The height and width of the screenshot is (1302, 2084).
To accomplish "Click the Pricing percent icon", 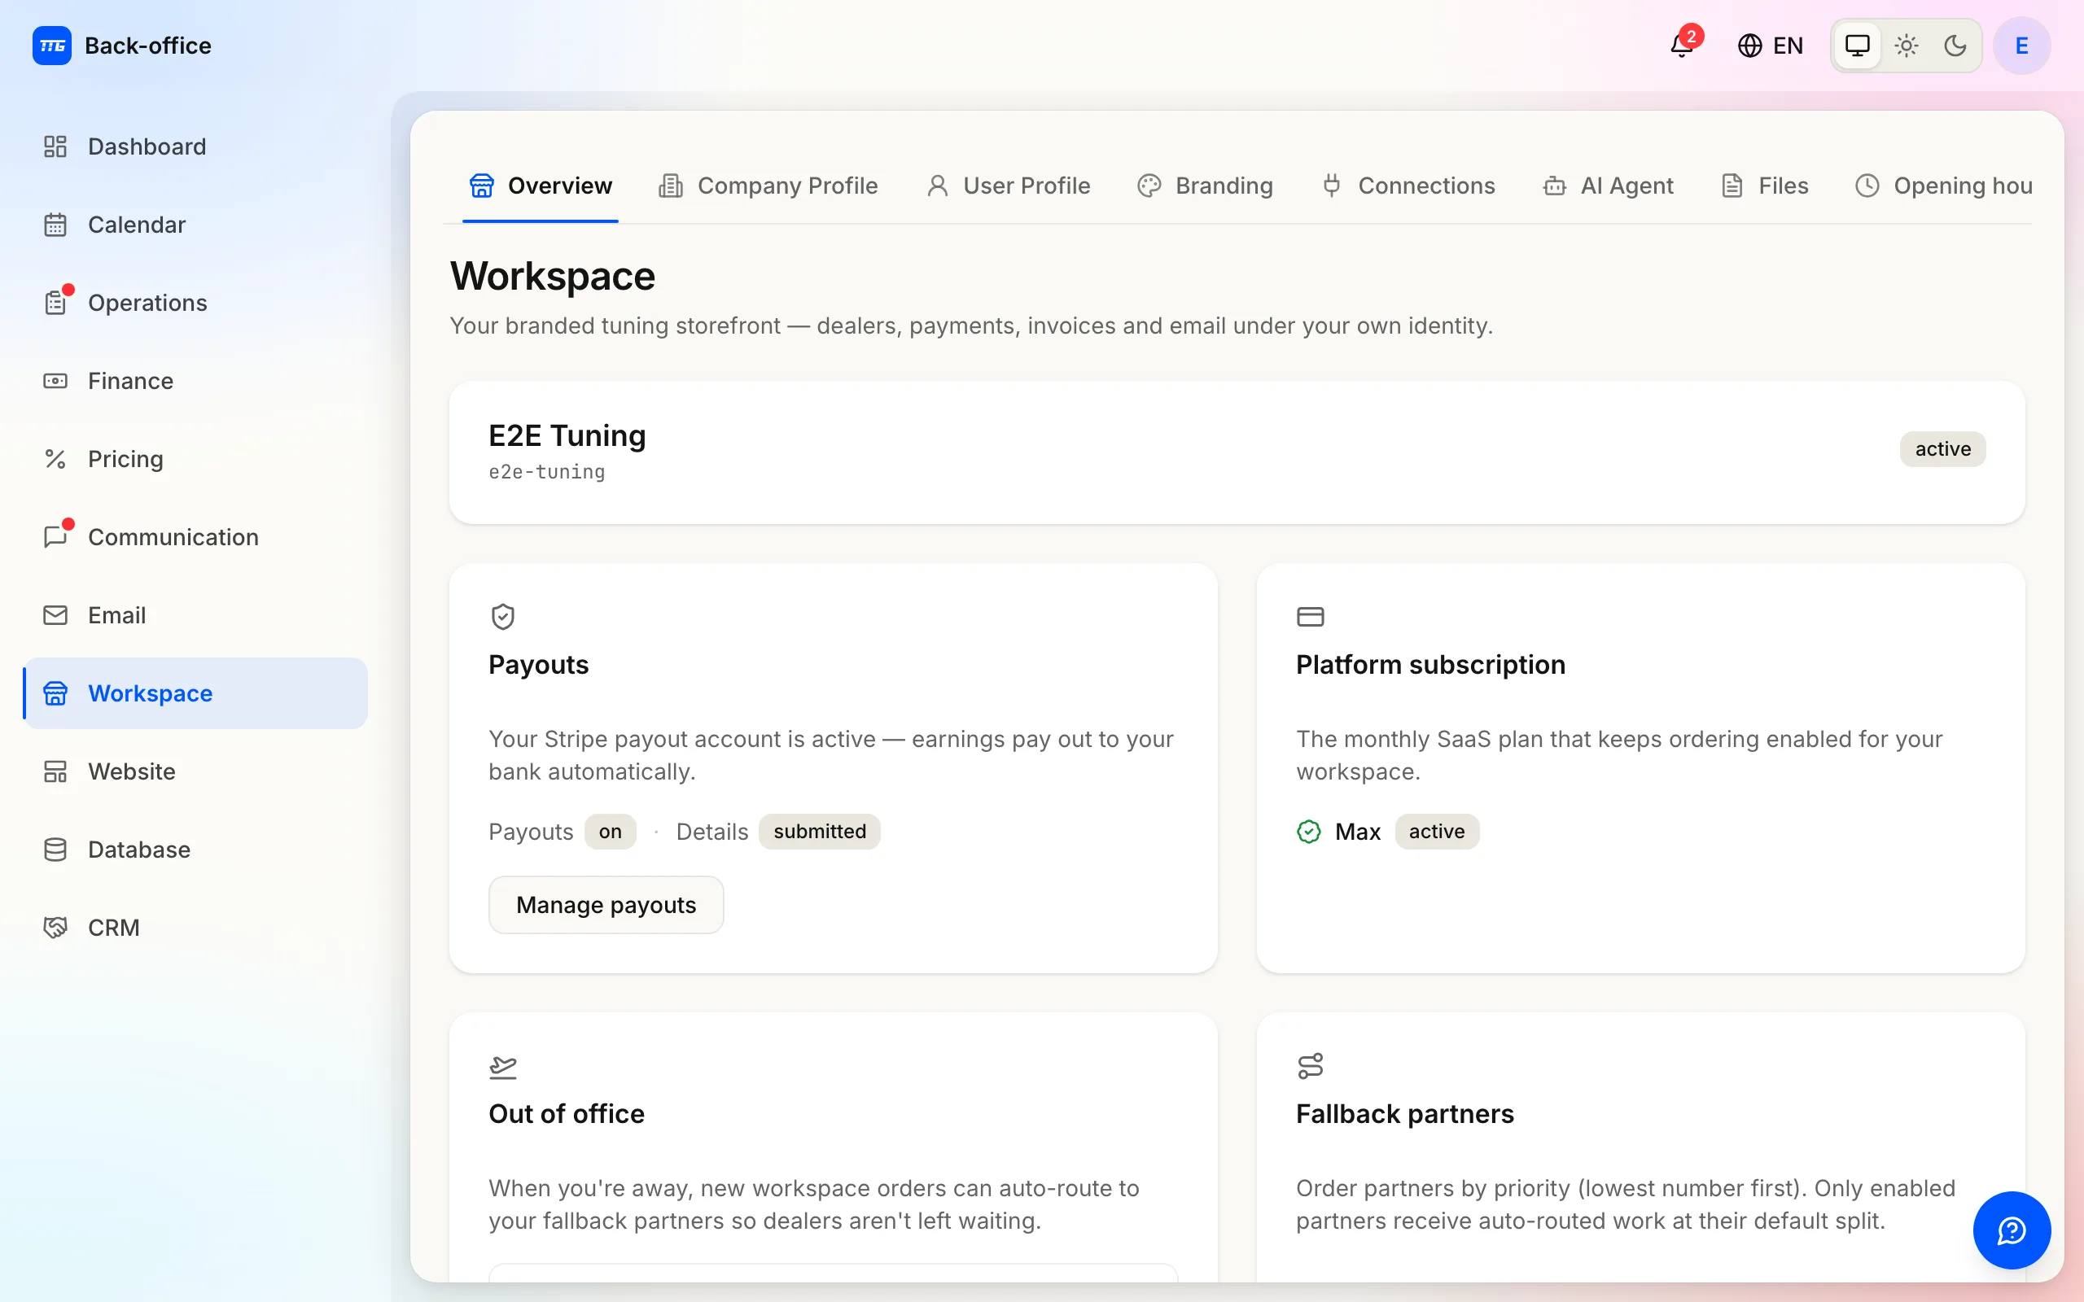I will [x=55, y=459].
